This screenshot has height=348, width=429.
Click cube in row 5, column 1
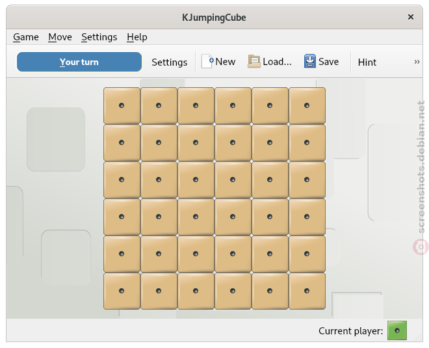tap(122, 254)
